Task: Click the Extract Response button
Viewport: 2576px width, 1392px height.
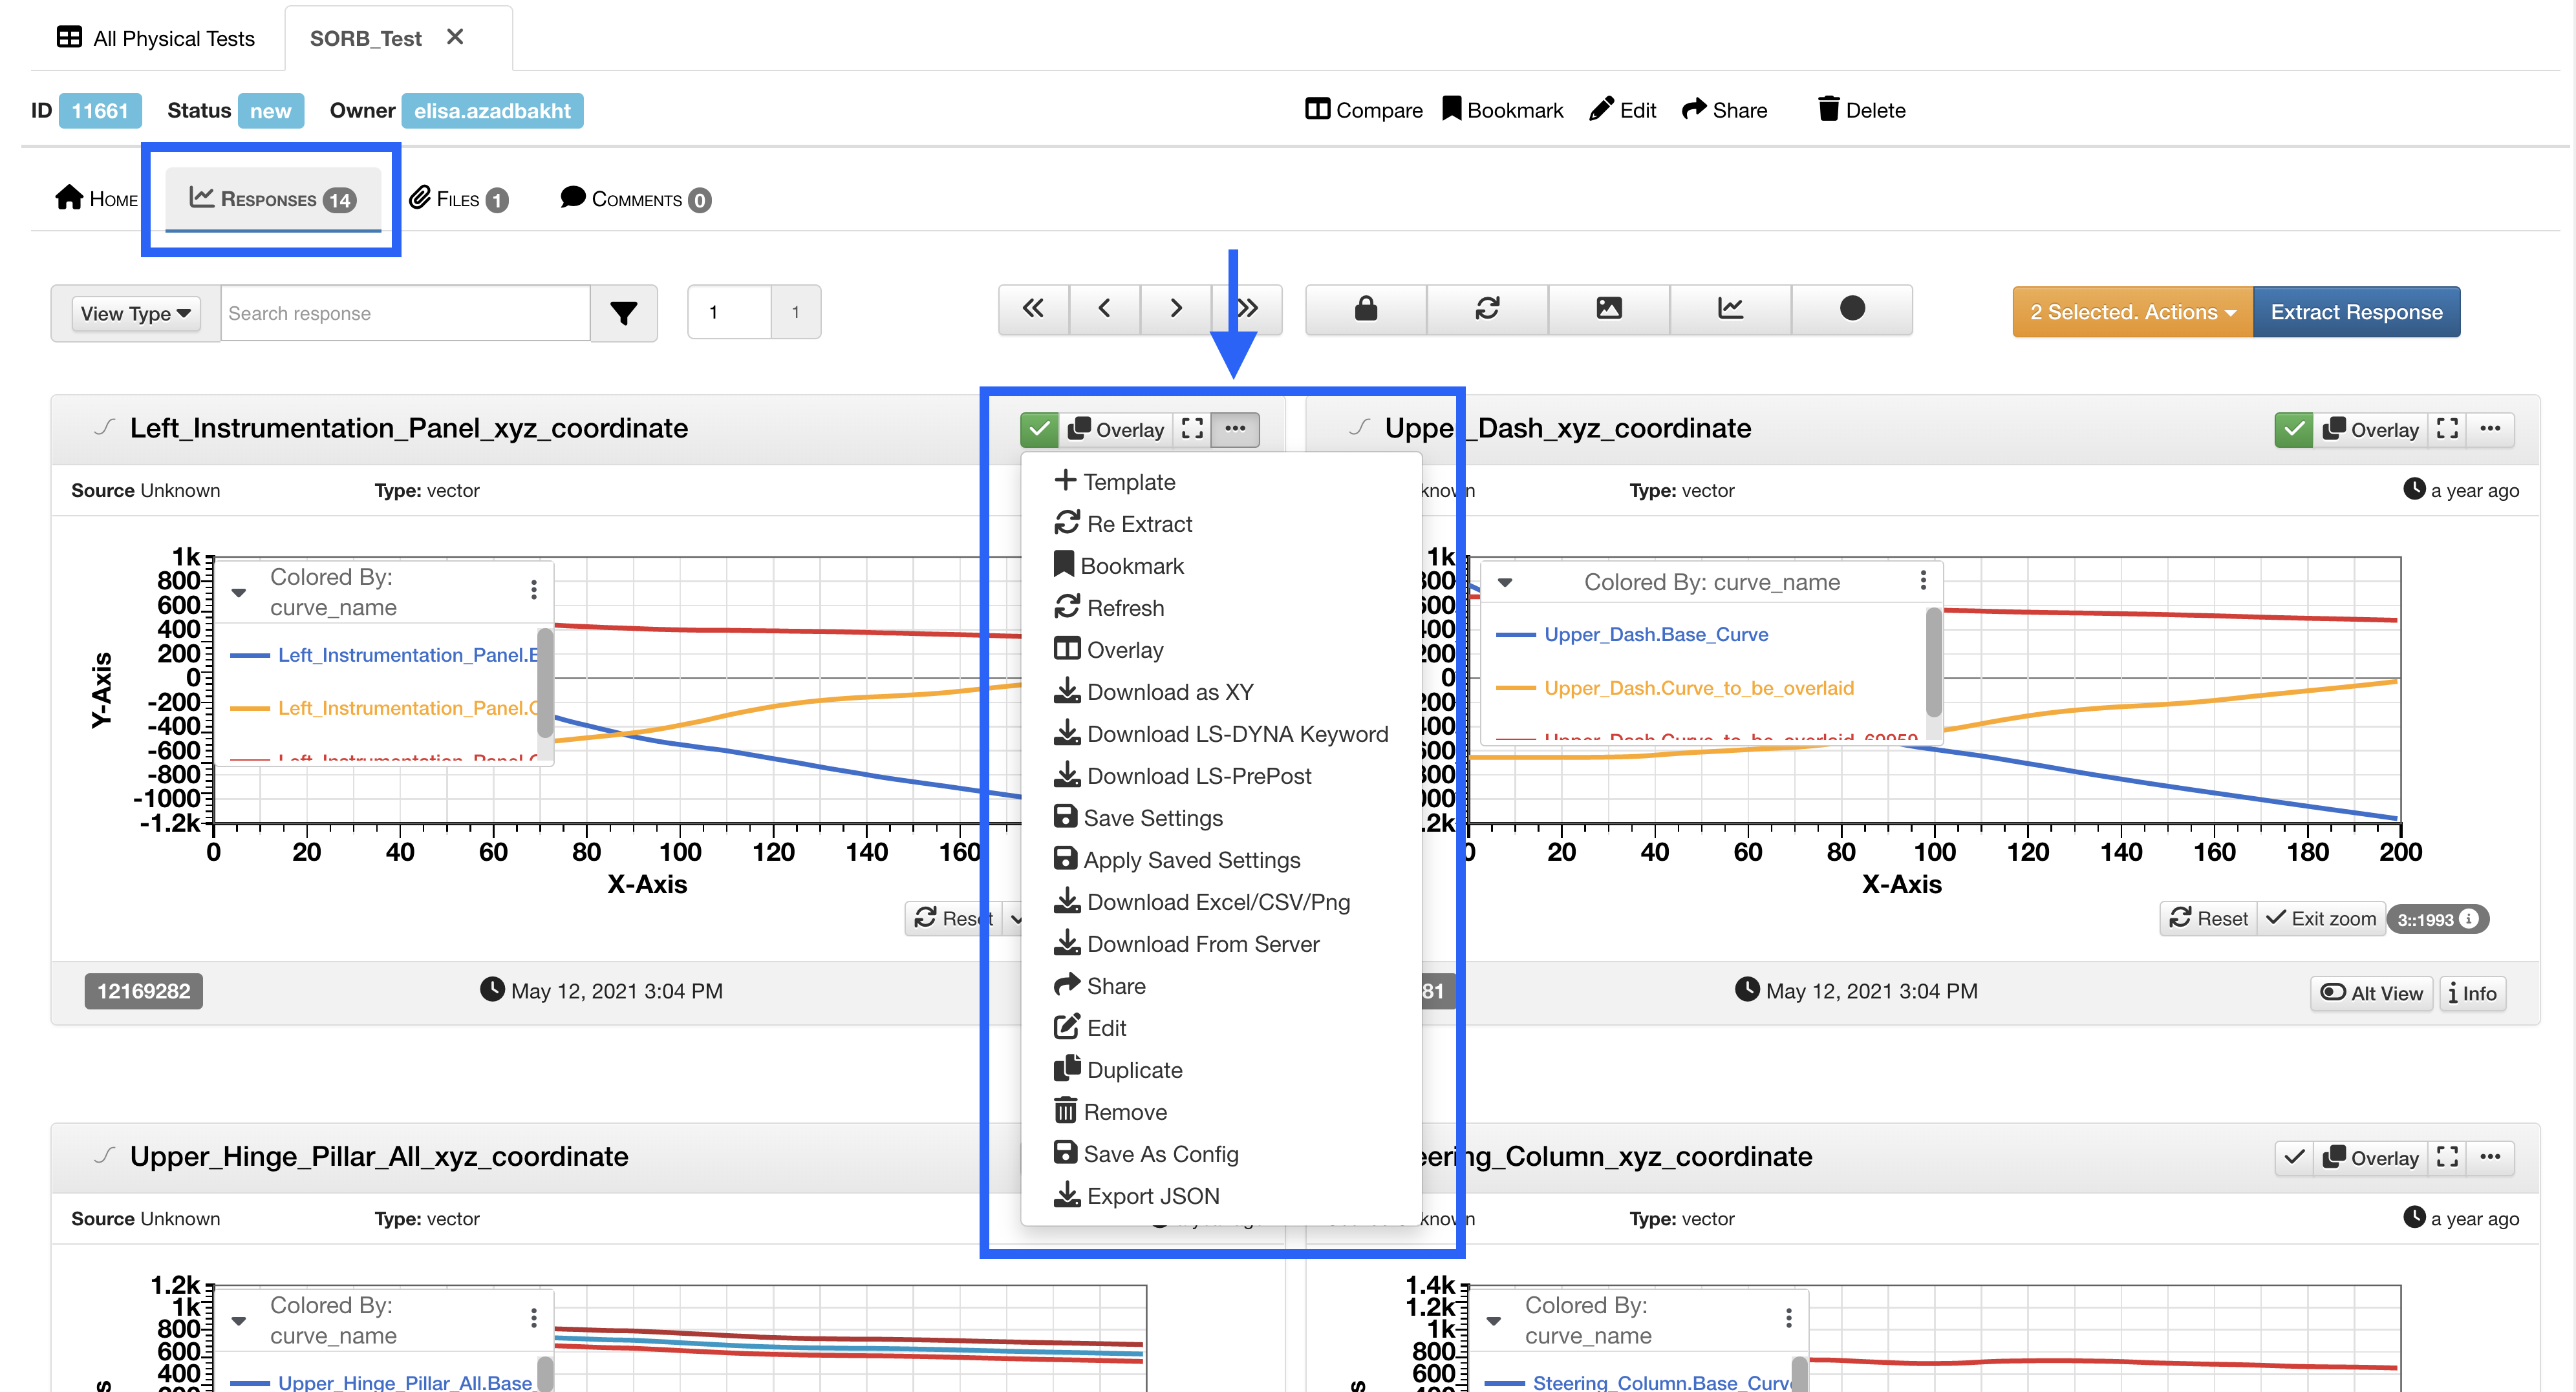Action: (x=2356, y=311)
